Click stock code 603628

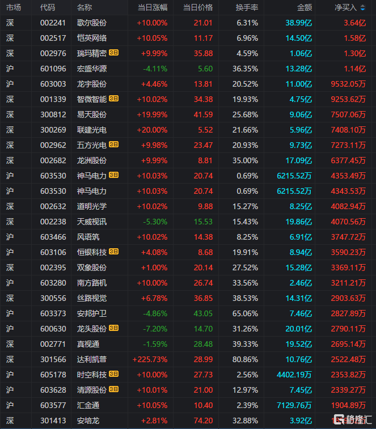(53, 390)
